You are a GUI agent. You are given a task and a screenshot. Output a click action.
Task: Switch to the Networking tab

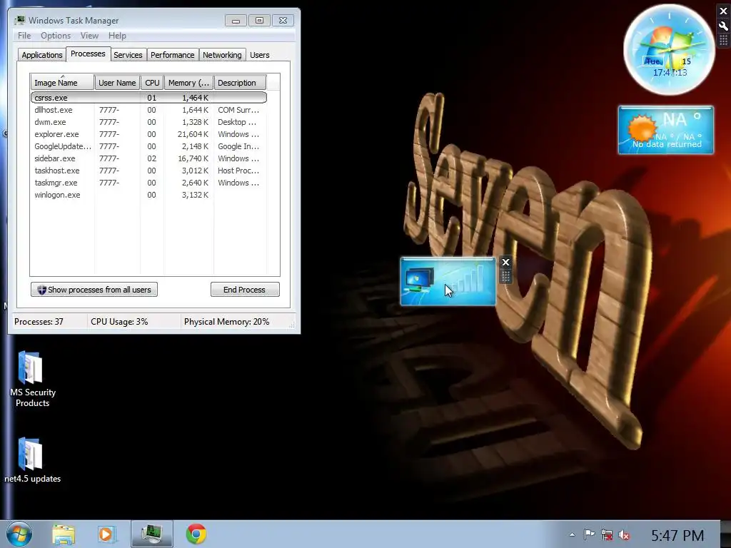point(222,55)
